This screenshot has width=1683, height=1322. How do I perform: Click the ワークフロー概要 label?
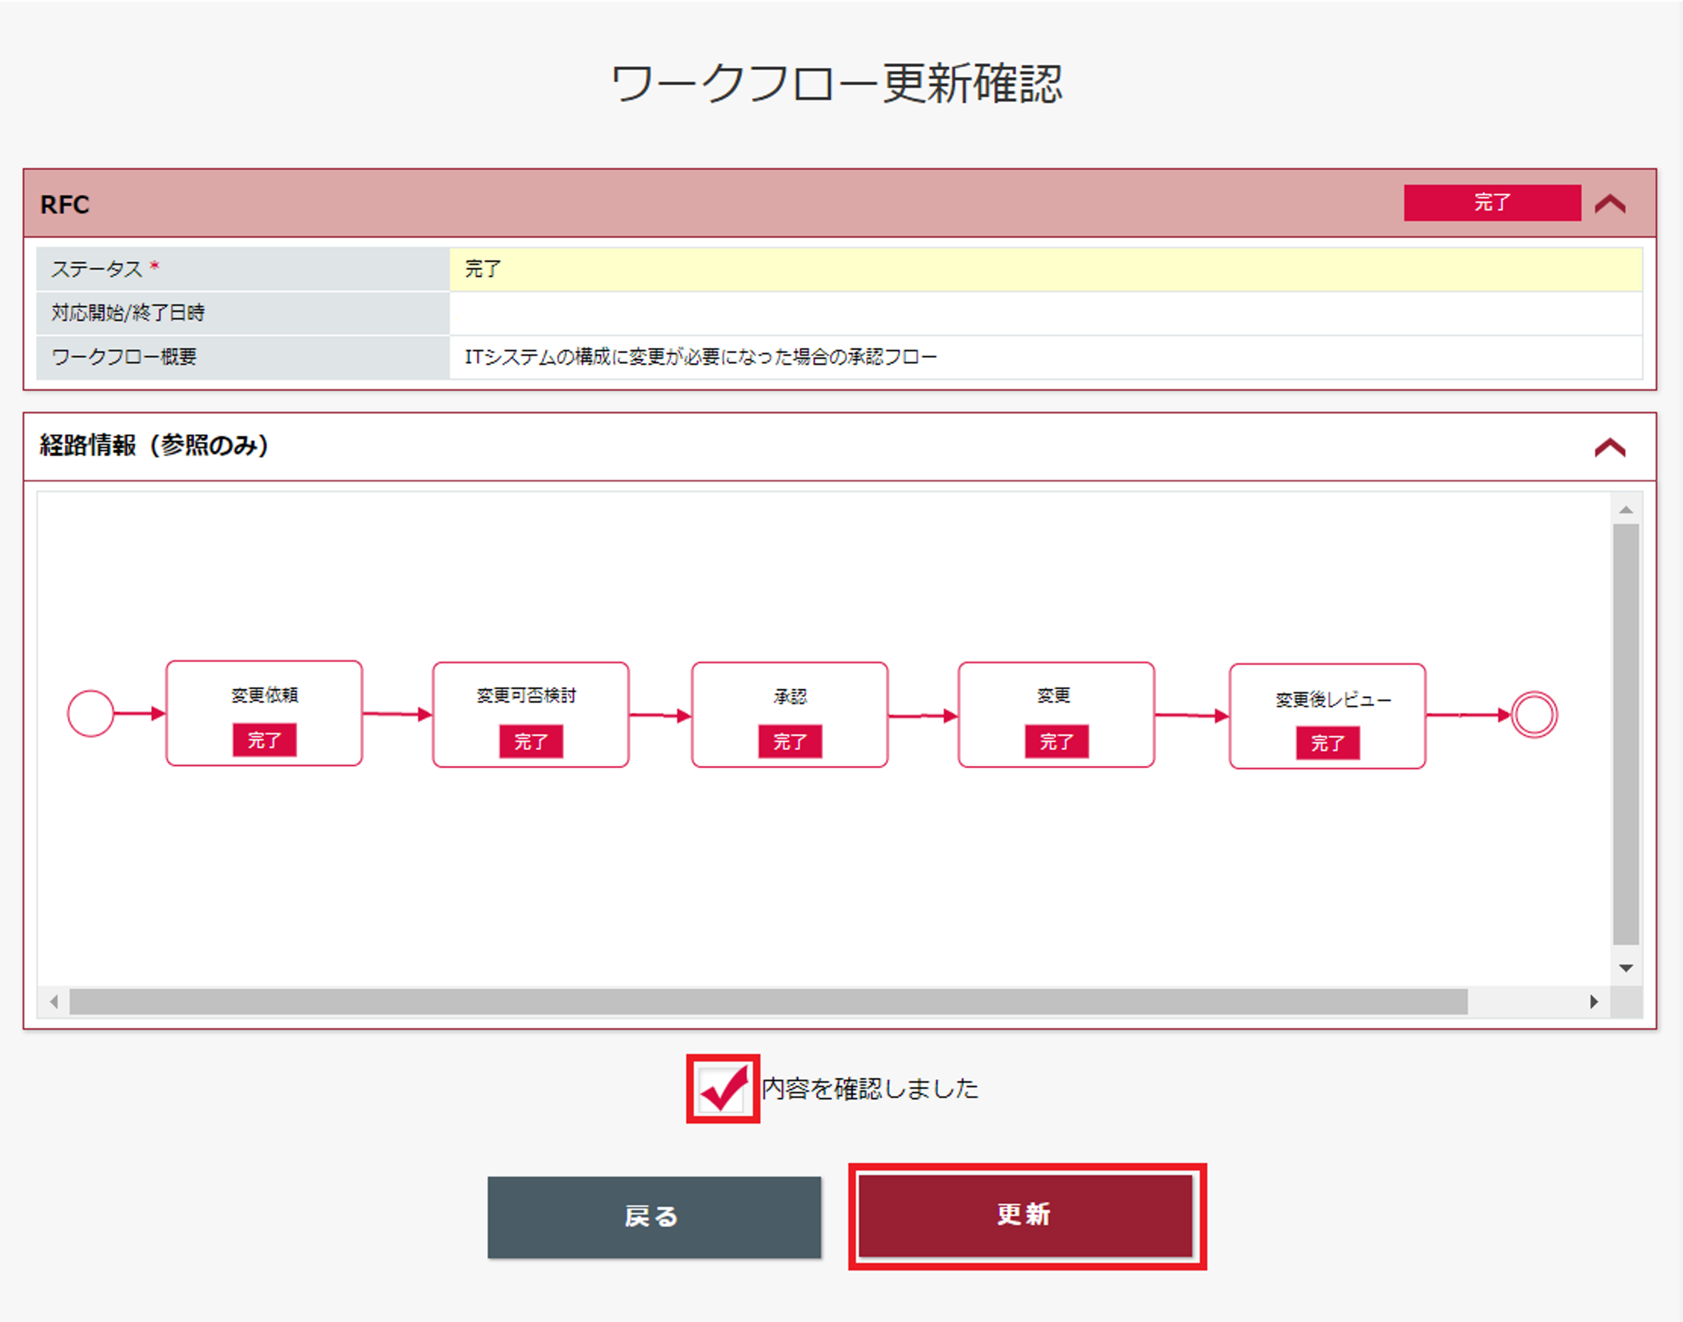click(x=124, y=357)
